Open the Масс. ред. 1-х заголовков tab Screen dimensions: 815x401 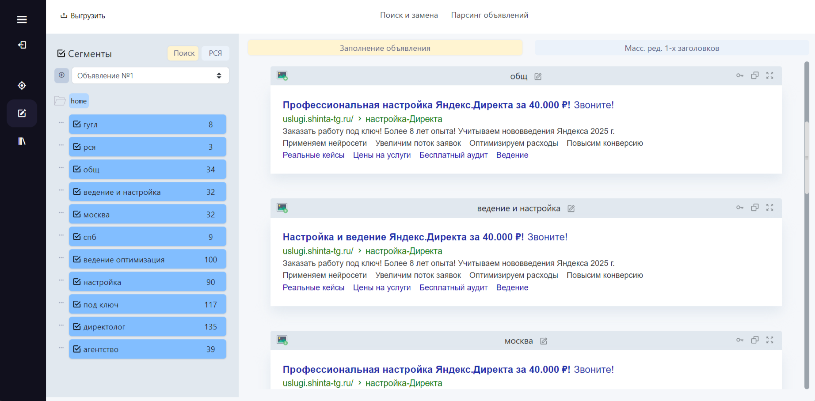tap(672, 48)
